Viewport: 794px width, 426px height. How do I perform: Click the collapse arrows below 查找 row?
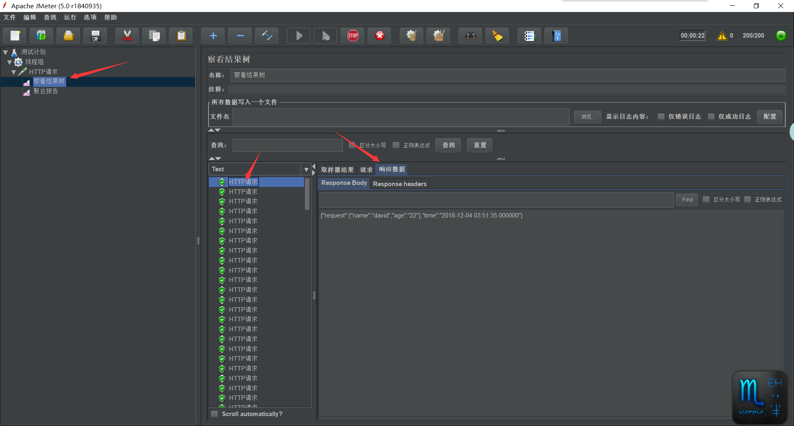215,158
